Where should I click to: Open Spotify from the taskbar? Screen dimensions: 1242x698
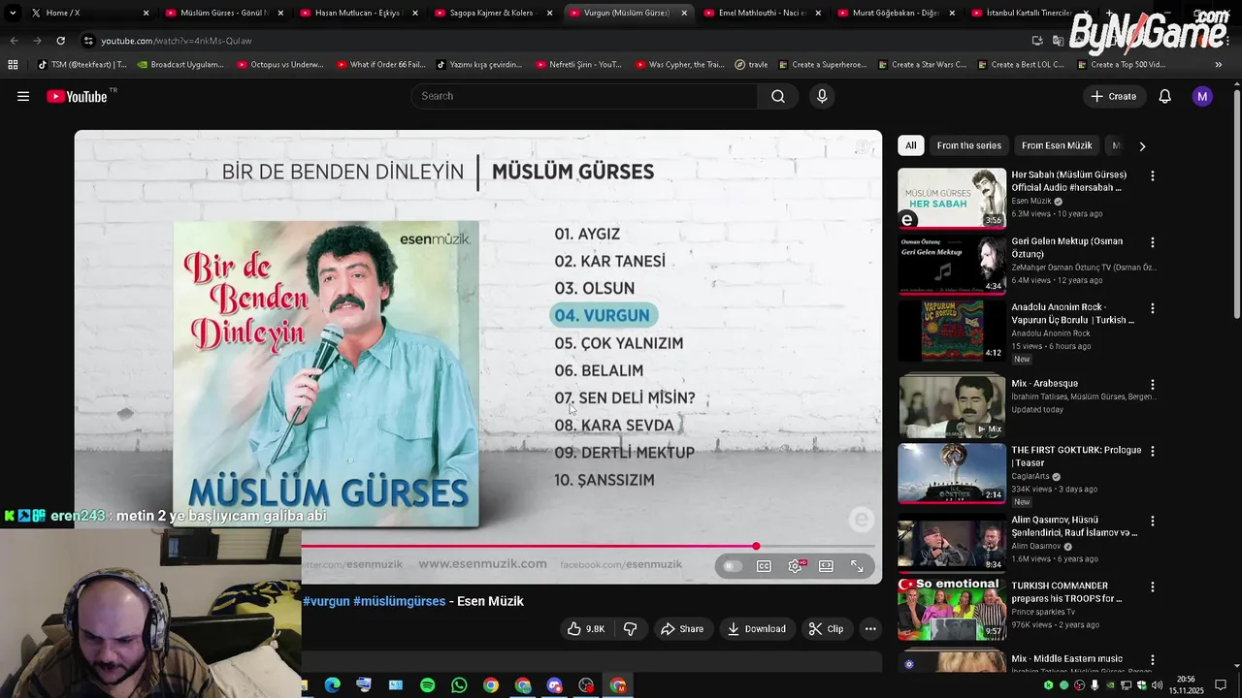coord(428,685)
